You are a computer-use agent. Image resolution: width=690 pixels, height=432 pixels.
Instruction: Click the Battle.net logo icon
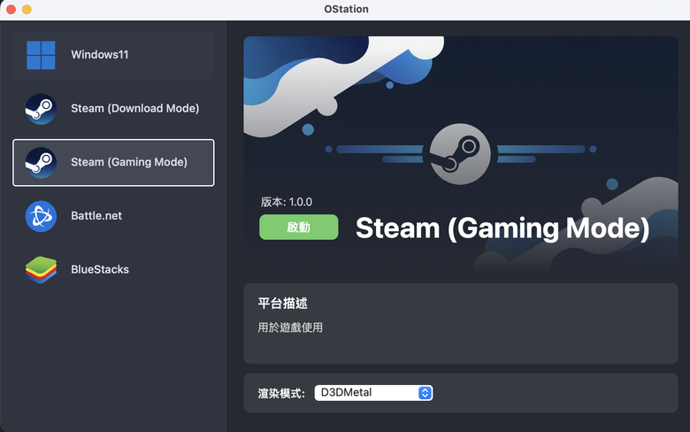pos(41,216)
